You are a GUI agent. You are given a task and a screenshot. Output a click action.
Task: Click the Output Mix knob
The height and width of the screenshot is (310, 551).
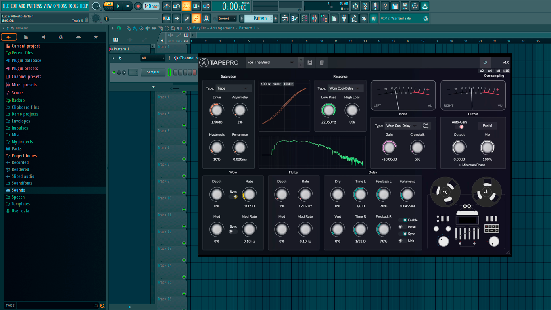click(487, 147)
